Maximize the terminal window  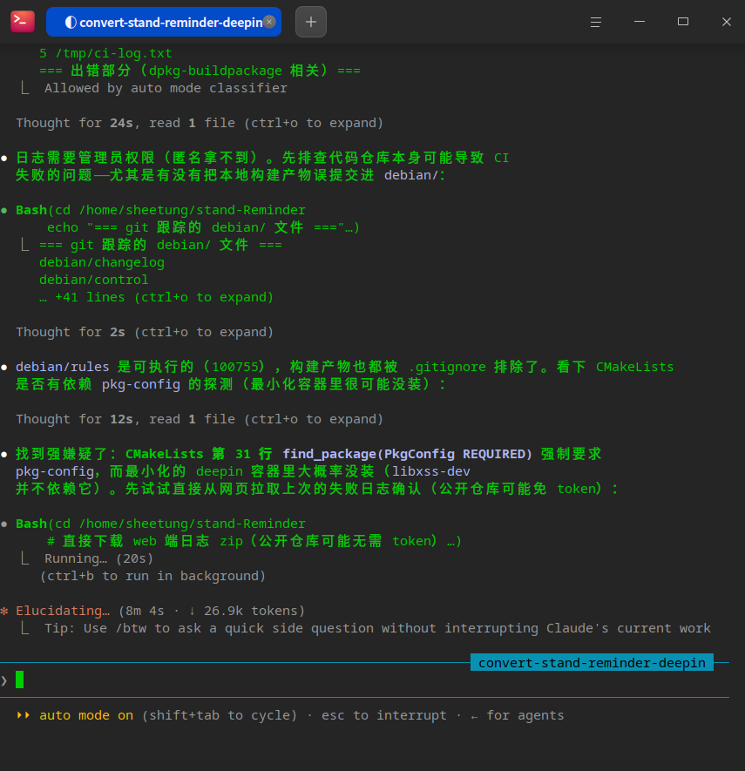[x=682, y=22]
